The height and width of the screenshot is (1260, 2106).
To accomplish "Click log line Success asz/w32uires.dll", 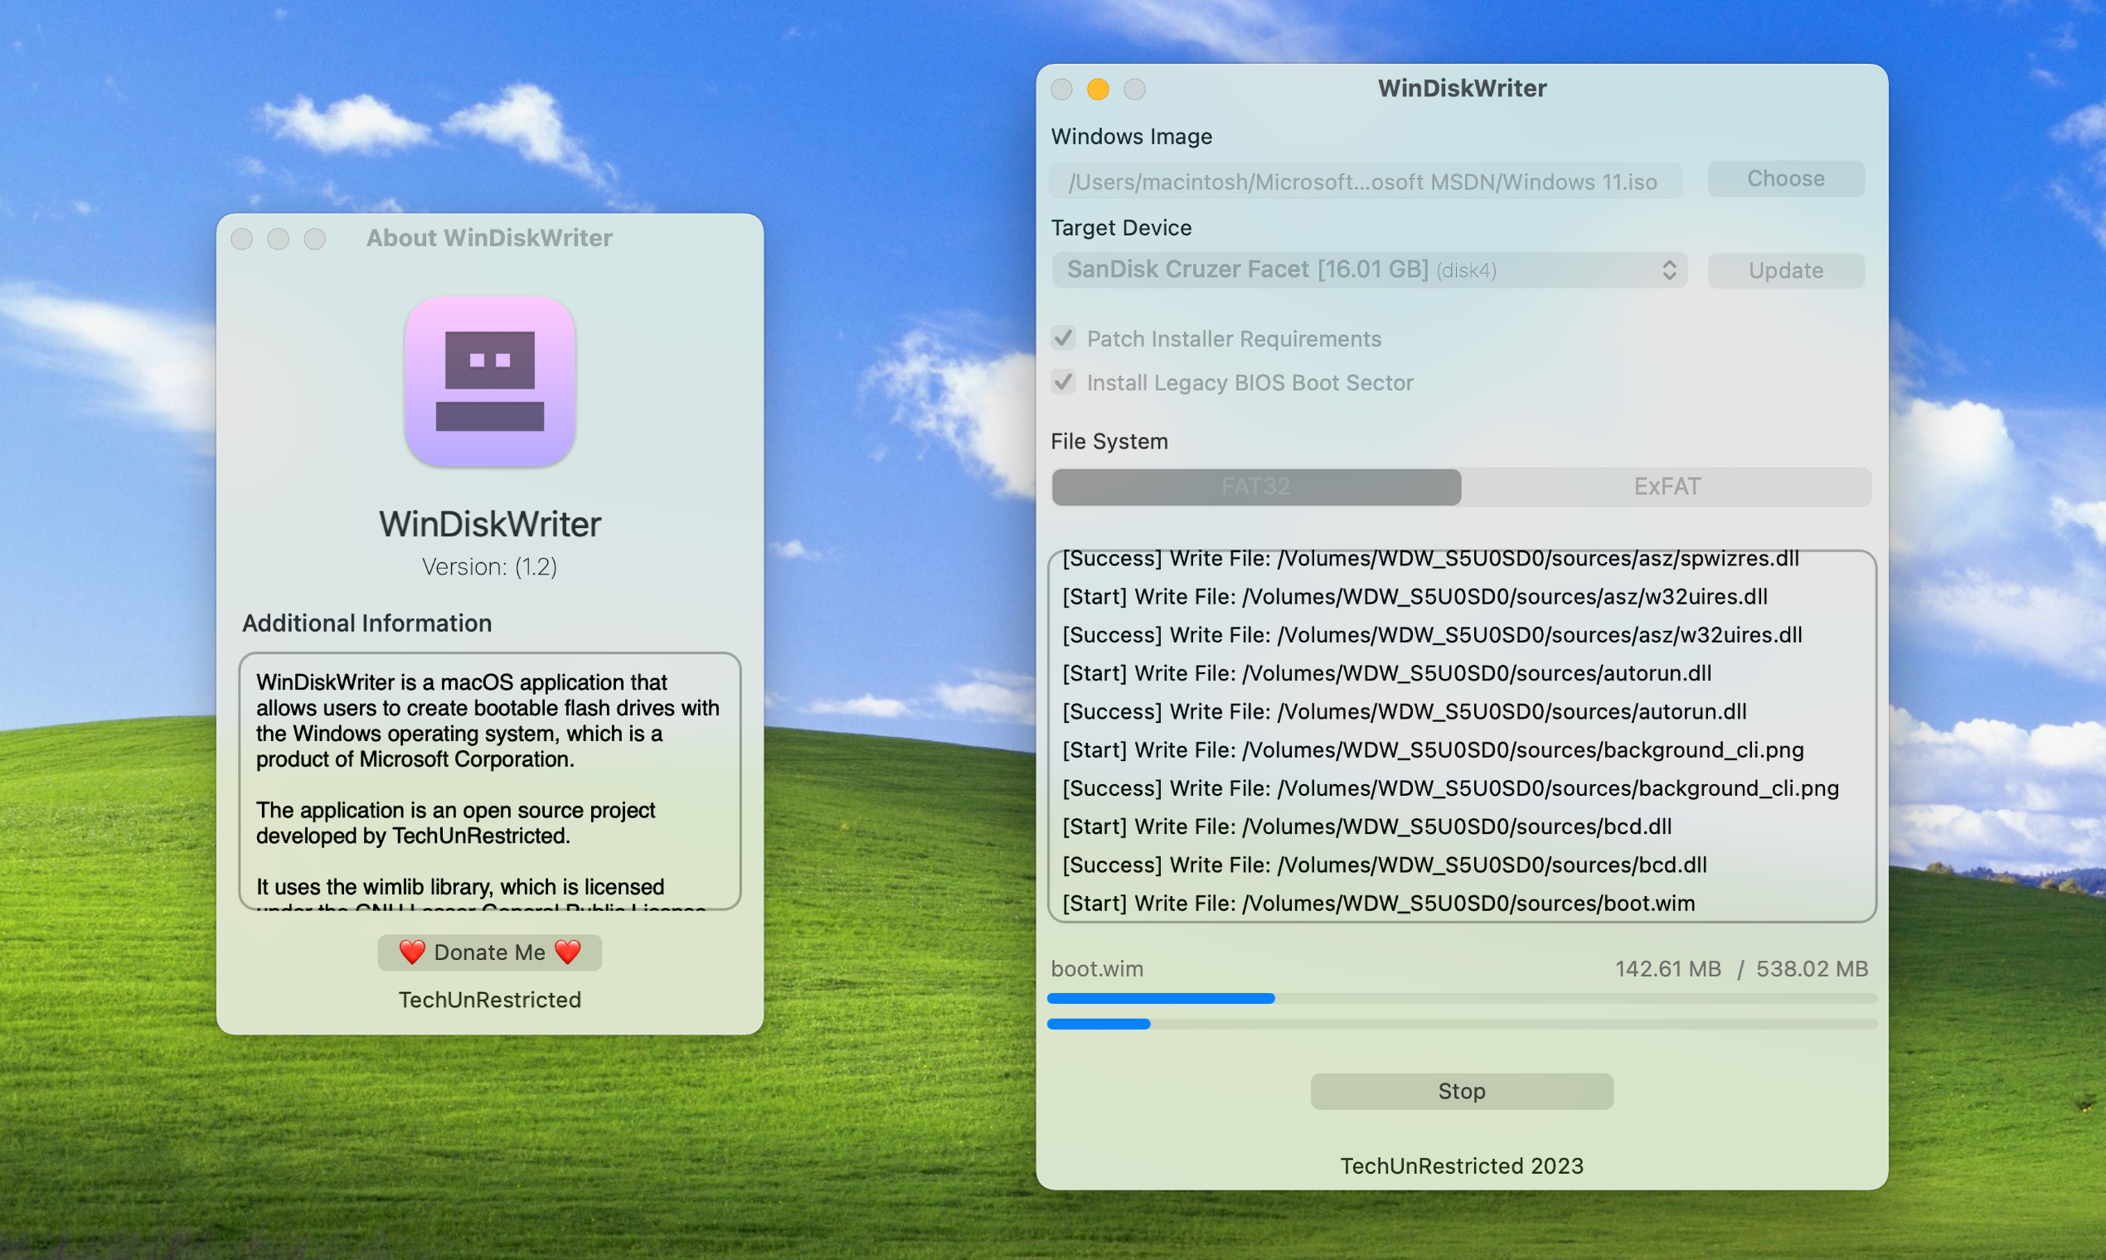I will point(1432,634).
